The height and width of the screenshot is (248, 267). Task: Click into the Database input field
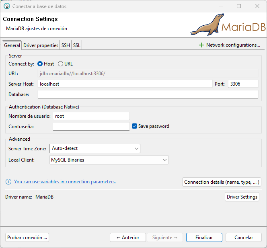click(x=148, y=94)
